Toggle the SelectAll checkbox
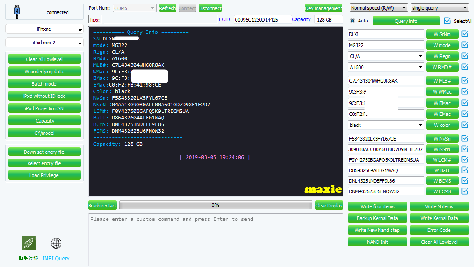The height and width of the screenshot is (267, 474). pyautogui.click(x=447, y=21)
